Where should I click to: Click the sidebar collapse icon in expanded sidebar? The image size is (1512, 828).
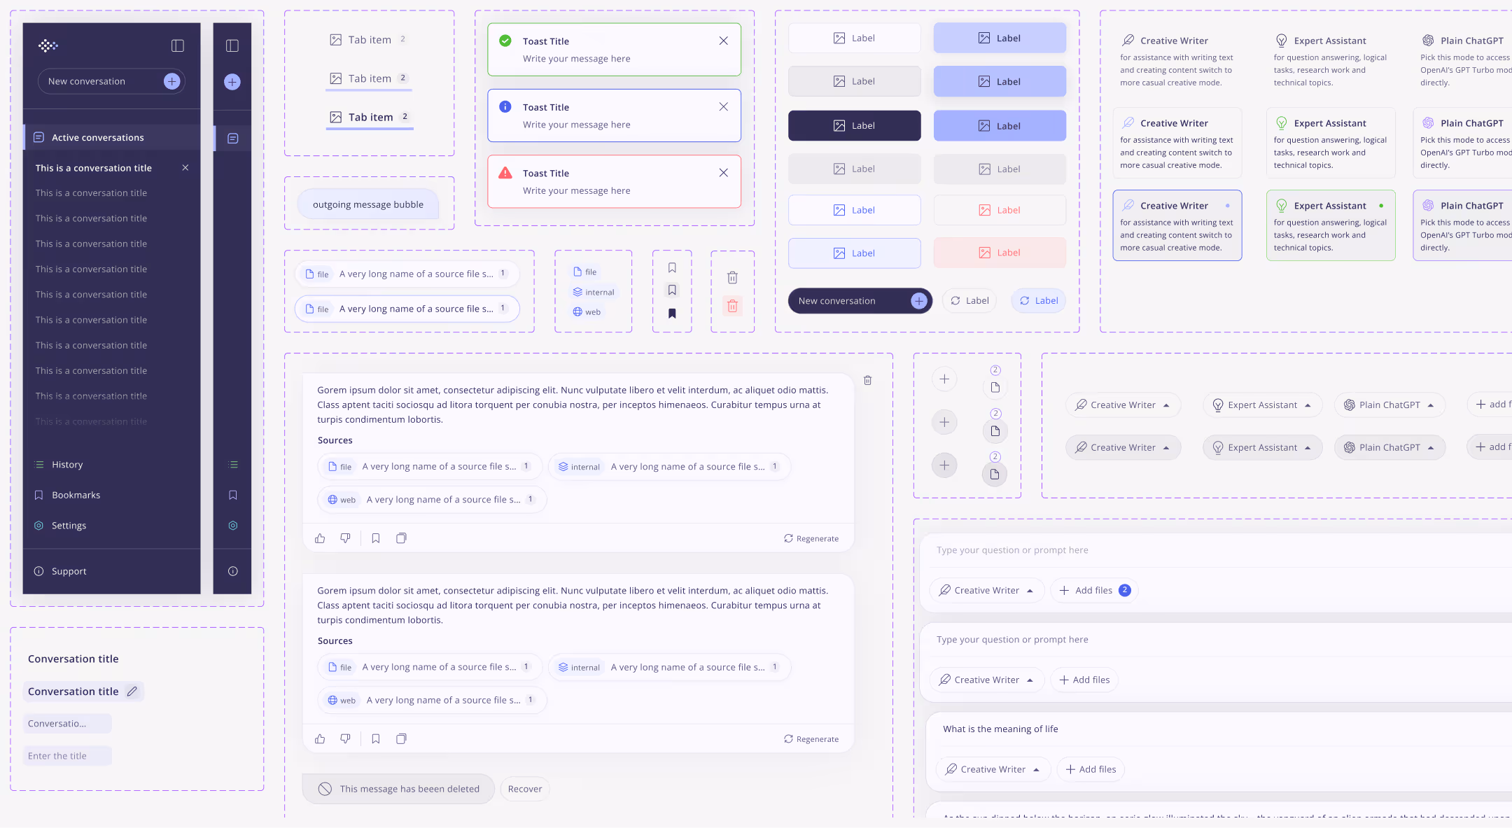[178, 45]
